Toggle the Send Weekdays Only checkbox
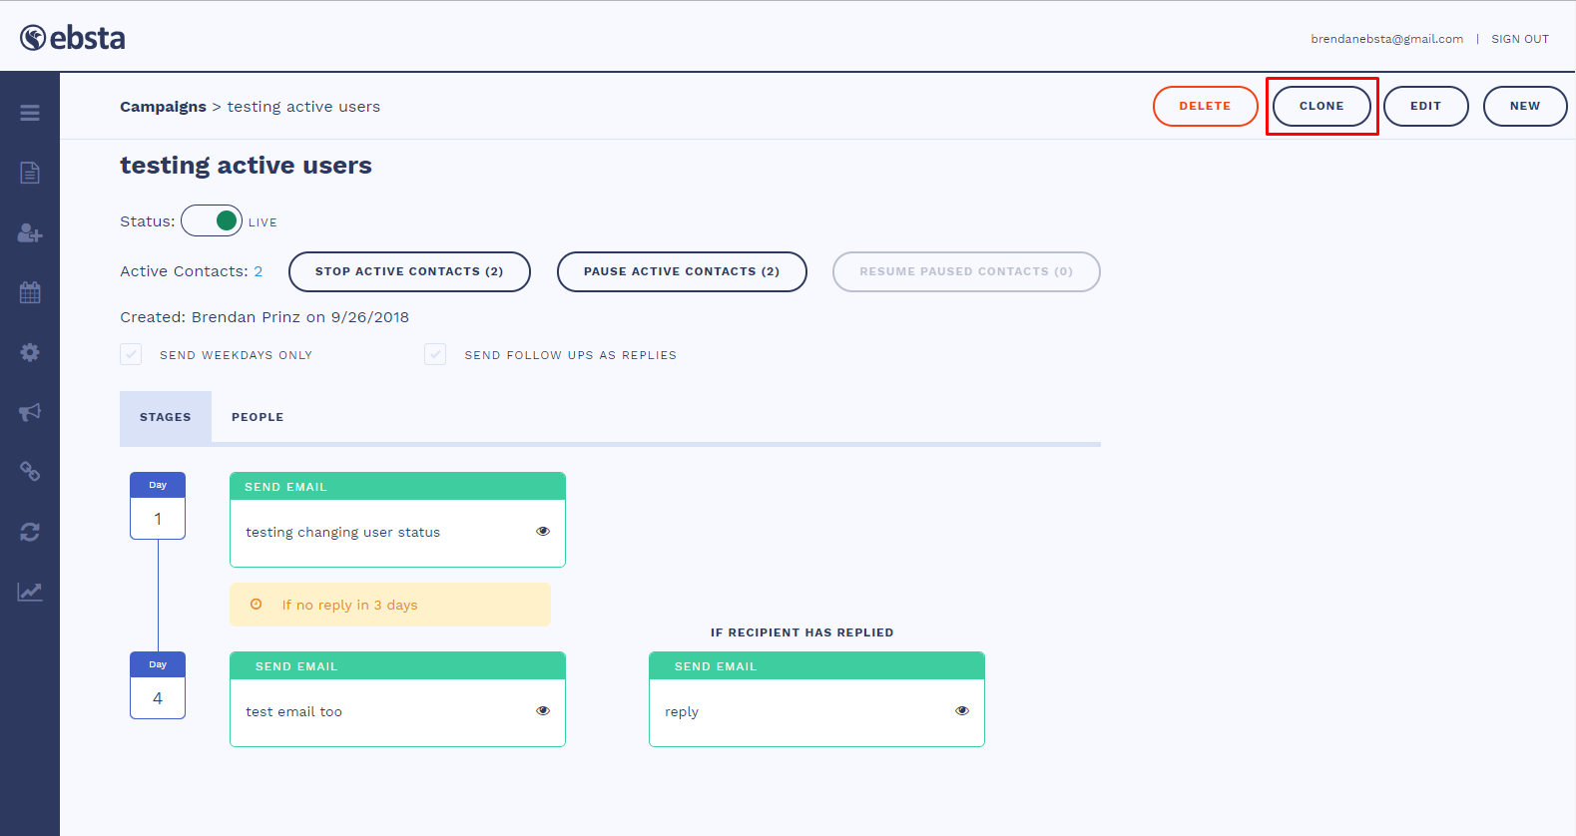Viewport: 1576px width, 836px height. 131,354
